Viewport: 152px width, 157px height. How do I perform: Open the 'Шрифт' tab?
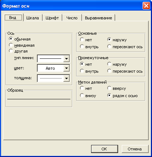click(x=52, y=18)
